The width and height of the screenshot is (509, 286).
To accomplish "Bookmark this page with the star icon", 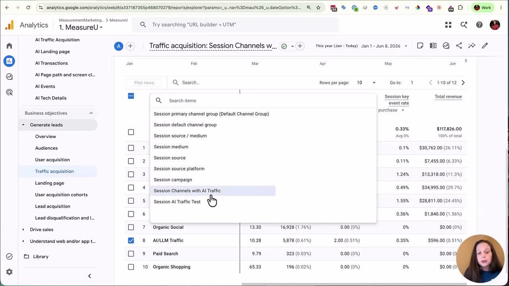I will click(x=319, y=8).
